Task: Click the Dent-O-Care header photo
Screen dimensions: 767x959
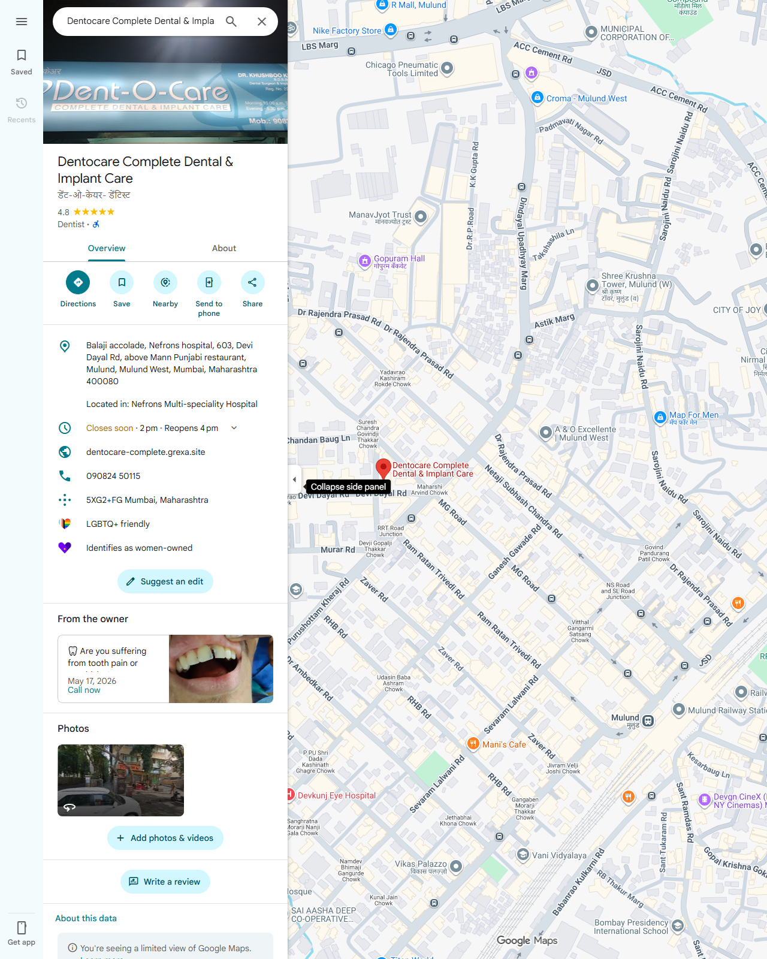Action: coord(165,90)
